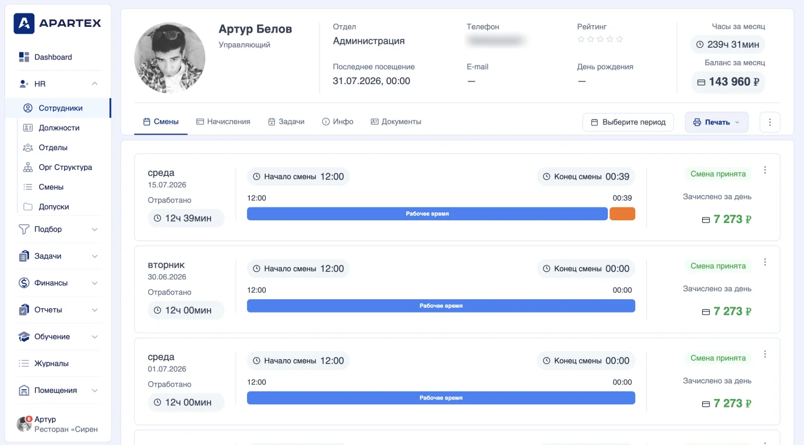This screenshot has width=804, height=445.
Task: Click the Apartex logo icon
Action: (24, 23)
